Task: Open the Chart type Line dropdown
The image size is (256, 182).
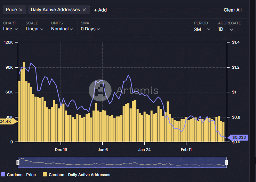Action: point(10,29)
